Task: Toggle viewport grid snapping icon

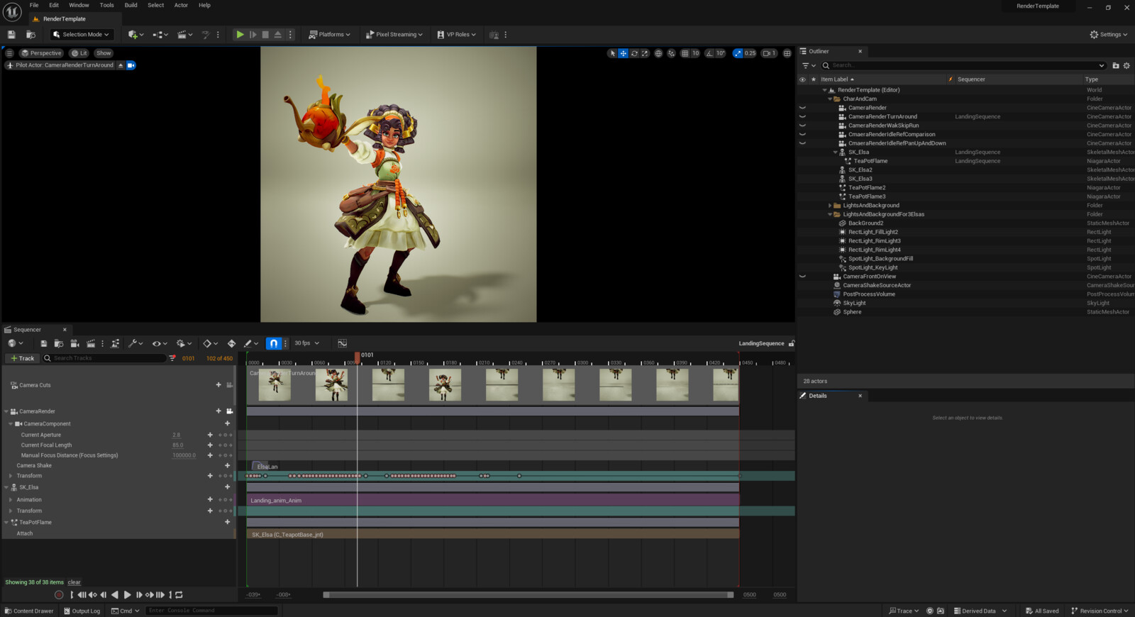Action: (685, 53)
